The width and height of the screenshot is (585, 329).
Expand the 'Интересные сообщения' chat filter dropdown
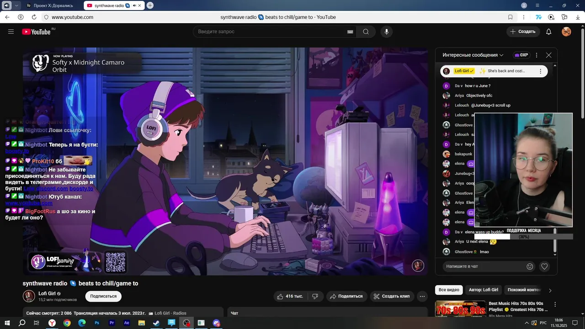click(x=473, y=55)
